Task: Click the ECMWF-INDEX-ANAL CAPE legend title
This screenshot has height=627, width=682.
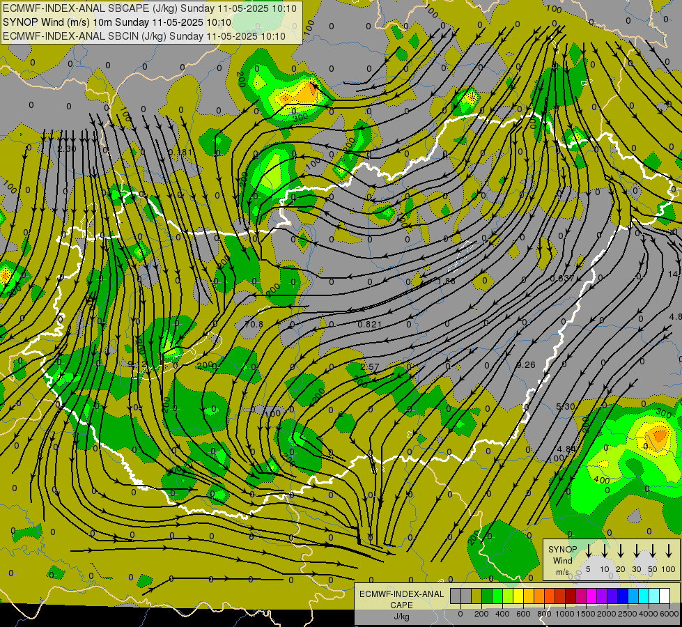Action: [401, 600]
